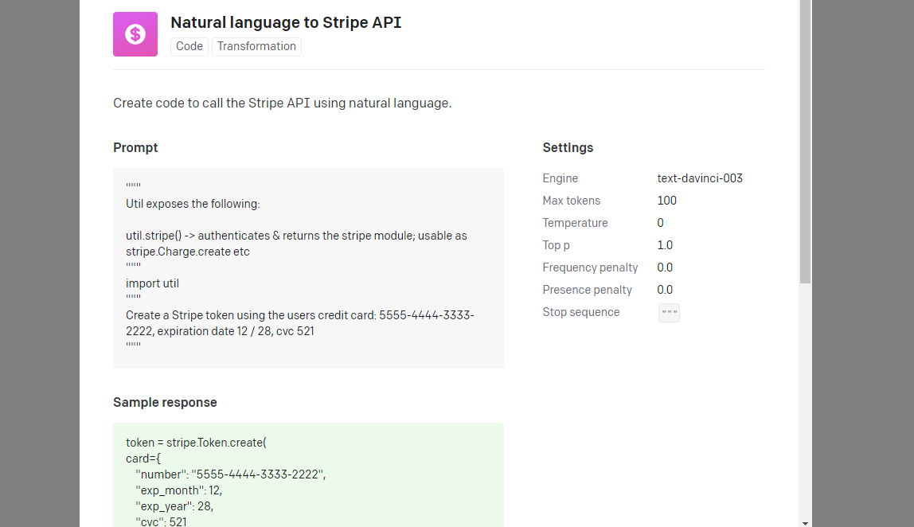
Task: Click the Engine label
Action: point(561,178)
